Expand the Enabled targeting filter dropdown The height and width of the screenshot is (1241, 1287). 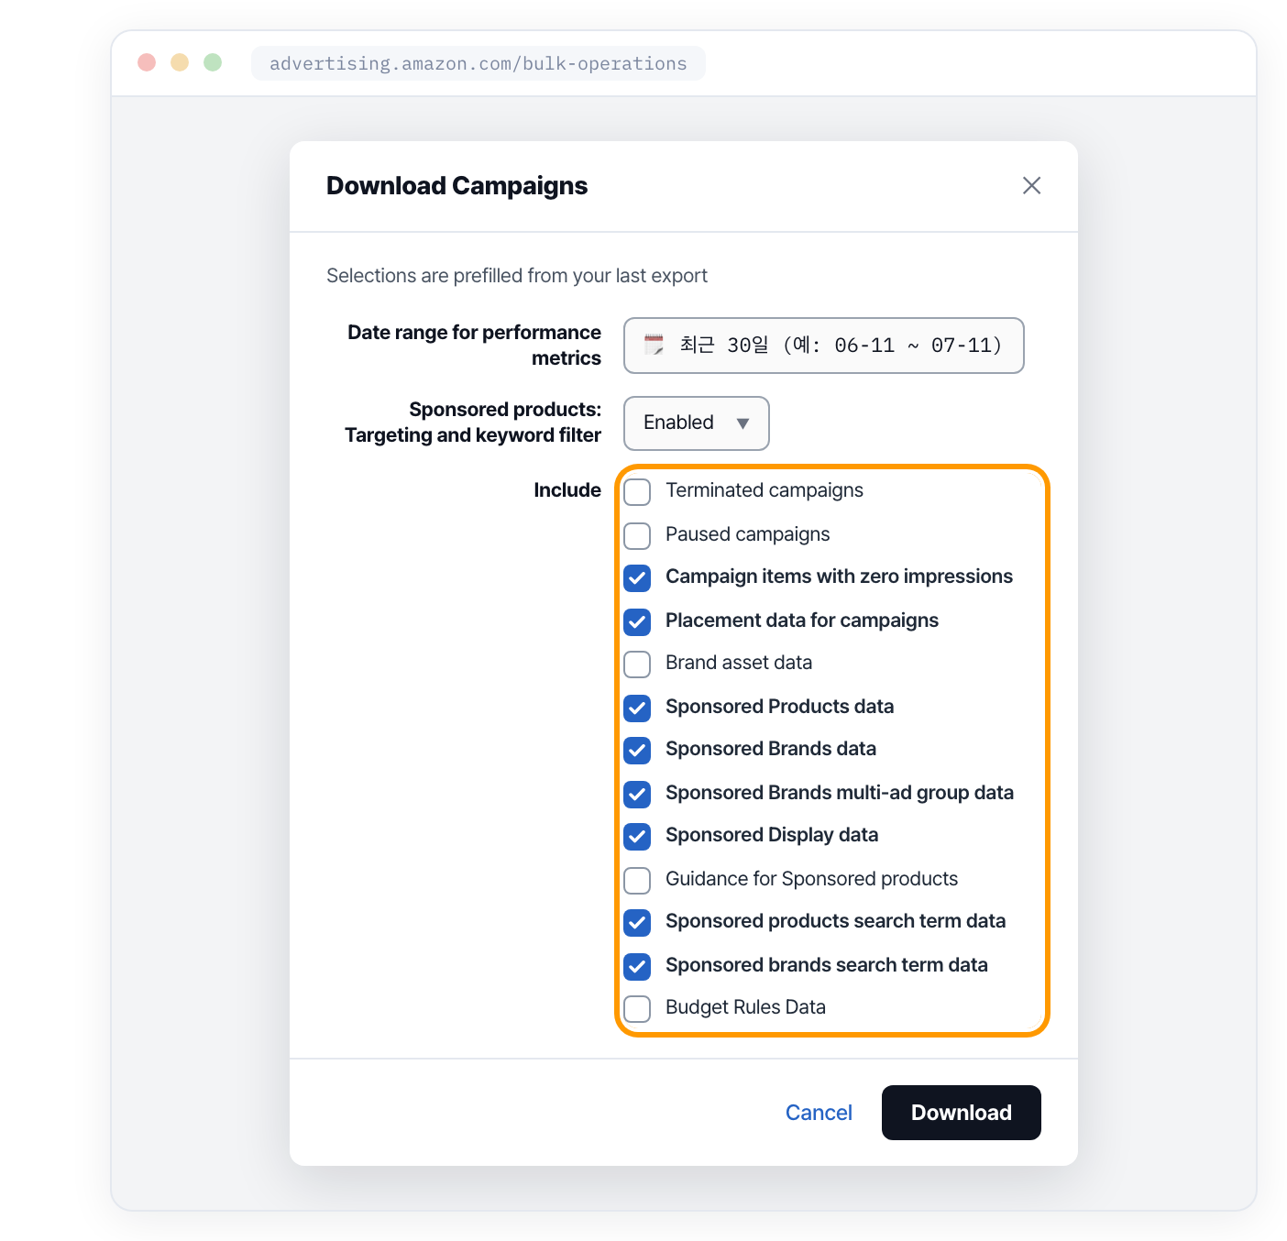point(696,423)
